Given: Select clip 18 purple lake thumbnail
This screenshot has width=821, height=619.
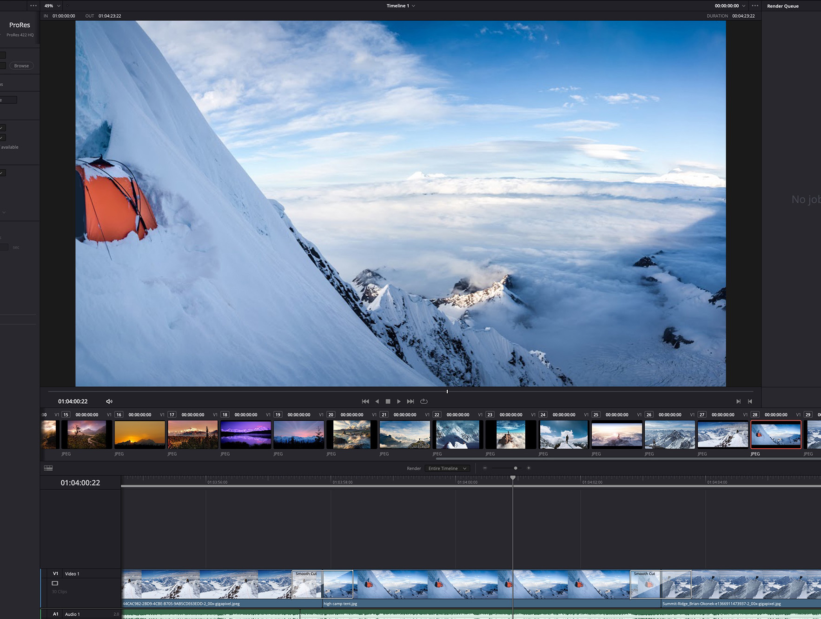Looking at the screenshot, I should coord(245,435).
